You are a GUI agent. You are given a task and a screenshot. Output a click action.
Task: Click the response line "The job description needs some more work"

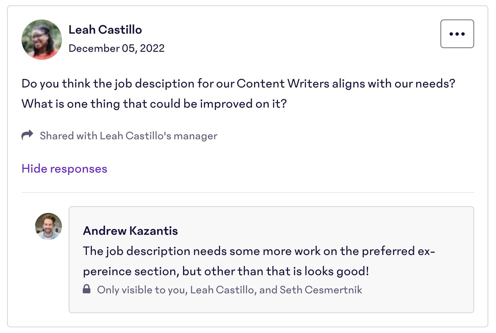[x=259, y=251]
